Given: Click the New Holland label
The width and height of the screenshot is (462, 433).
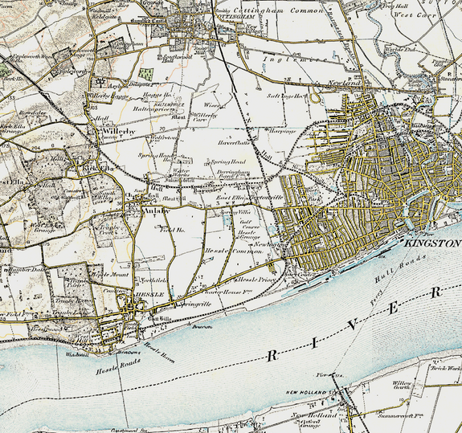Looking at the screenshot, I should 314,415.
